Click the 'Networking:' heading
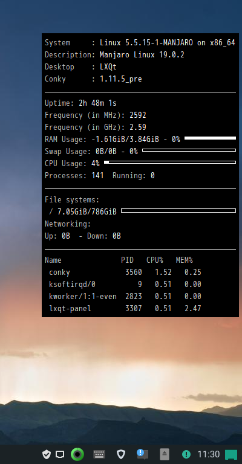This screenshot has width=242, height=464. tap(68, 224)
